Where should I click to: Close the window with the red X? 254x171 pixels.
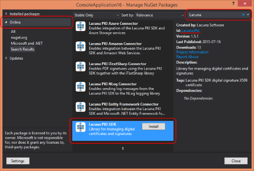pyautogui.click(x=244, y=3)
